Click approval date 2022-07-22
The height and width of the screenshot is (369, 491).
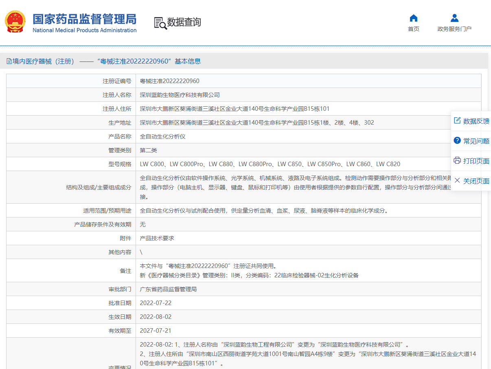[156, 303]
